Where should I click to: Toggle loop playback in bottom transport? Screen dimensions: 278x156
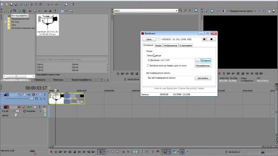point(56,152)
